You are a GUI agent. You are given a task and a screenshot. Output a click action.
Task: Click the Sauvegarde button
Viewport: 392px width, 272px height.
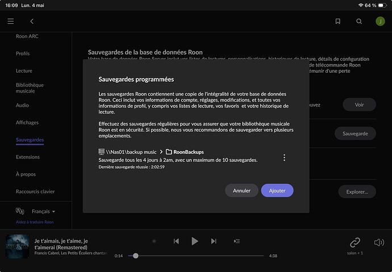pyautogui.click(x=355, y=133)
